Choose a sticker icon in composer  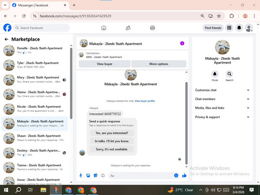pos(96,176)
